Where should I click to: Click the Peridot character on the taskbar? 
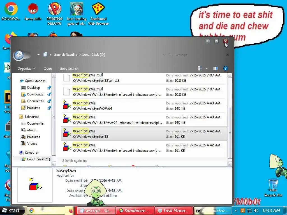(x=96, y=193)
